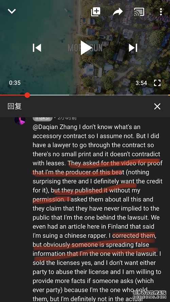
Task: Open the commenter's purple avatar profile
Action: [x=20, y=120]
